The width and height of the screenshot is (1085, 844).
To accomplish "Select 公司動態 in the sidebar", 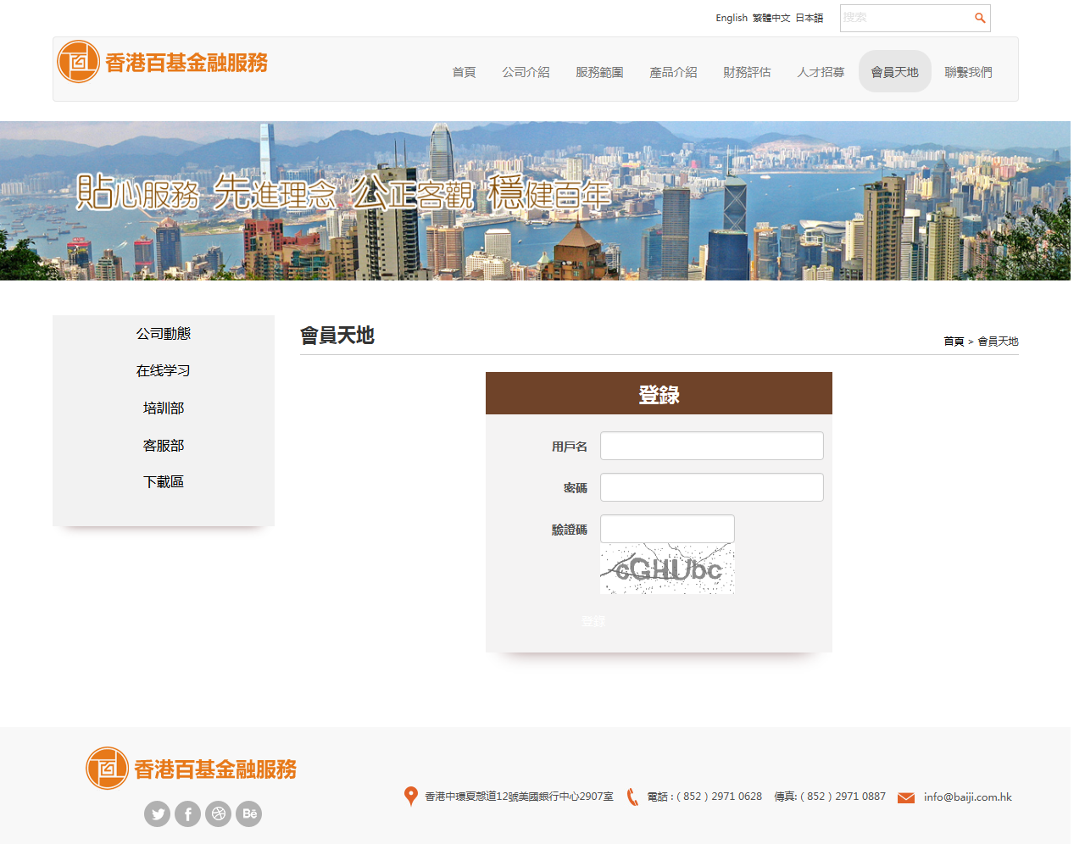I will click(x=164, y=334).
